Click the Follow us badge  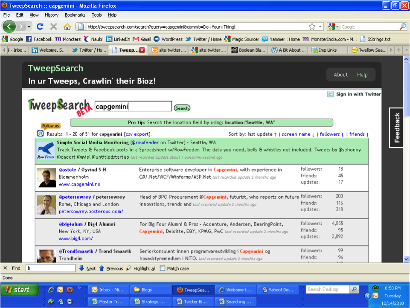[x=50, y=126]
